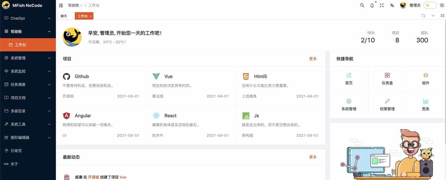Collapse the 驾驶舱 sidebar menu
Viewport: 446px width, 180px height.
click(28, 31)
